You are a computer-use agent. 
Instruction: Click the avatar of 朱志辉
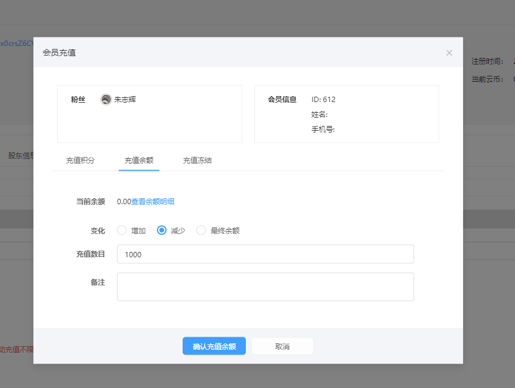tap(106, 99)
